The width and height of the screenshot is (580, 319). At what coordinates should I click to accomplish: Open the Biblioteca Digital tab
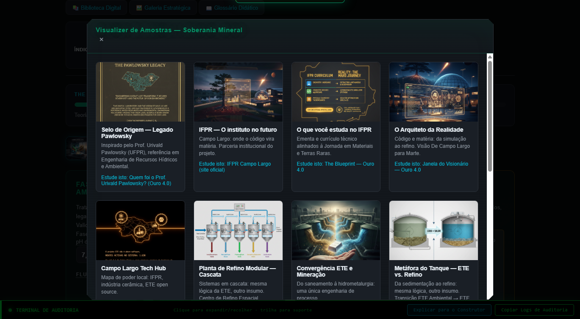(x=97, y=8)
